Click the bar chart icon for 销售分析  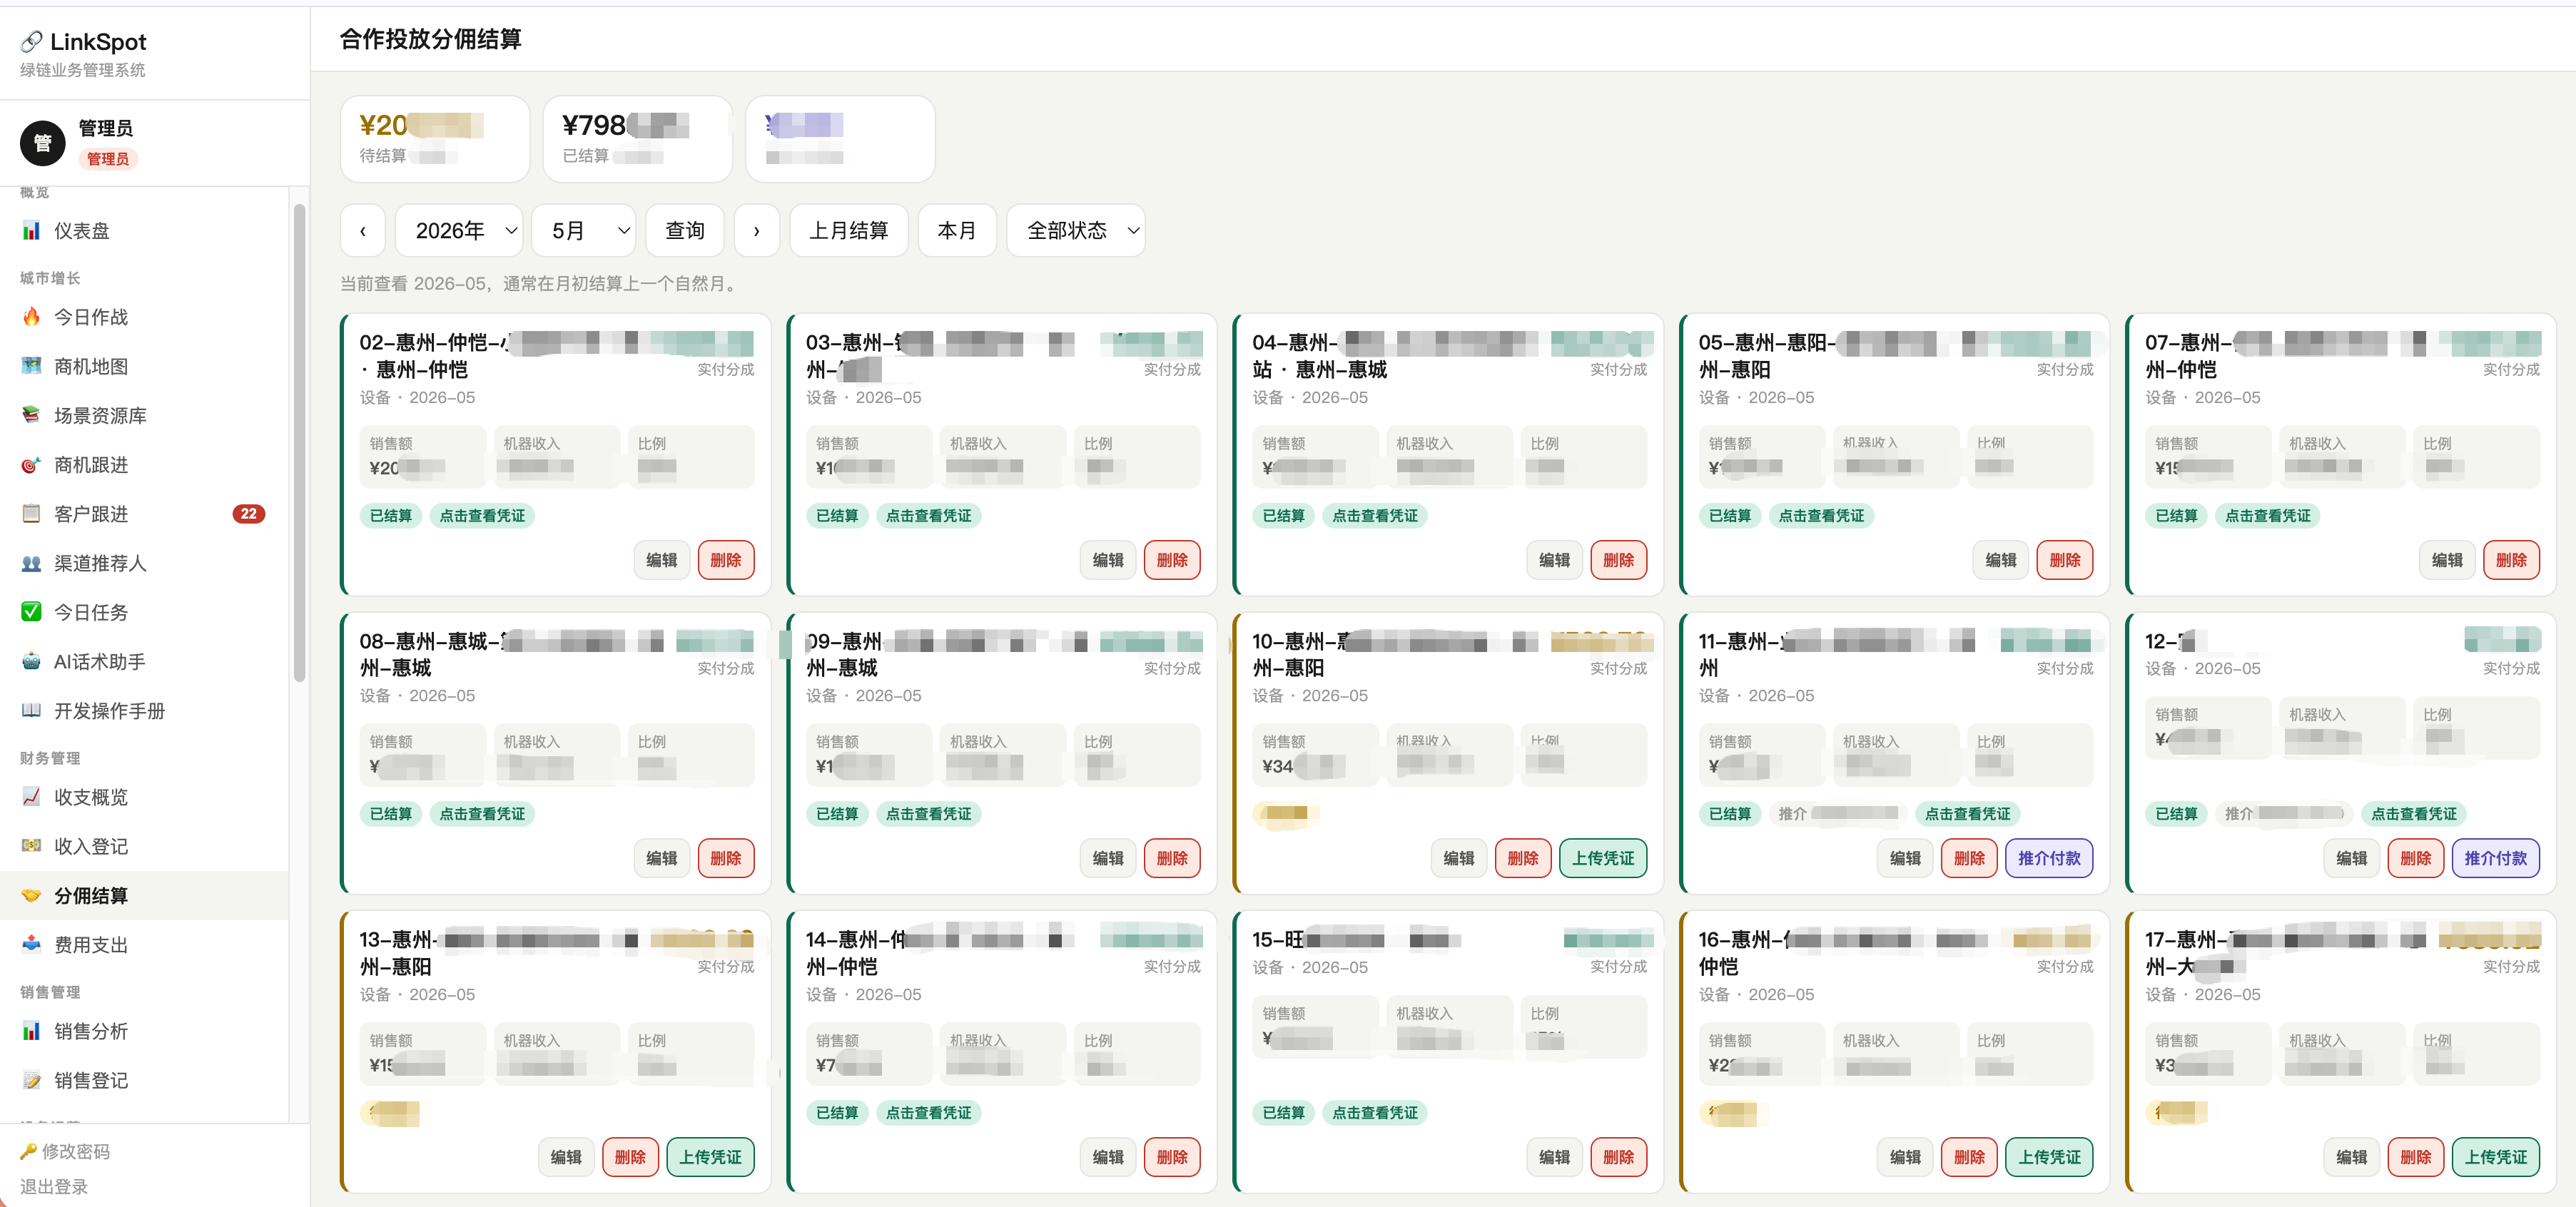(x=31, y=1031)
